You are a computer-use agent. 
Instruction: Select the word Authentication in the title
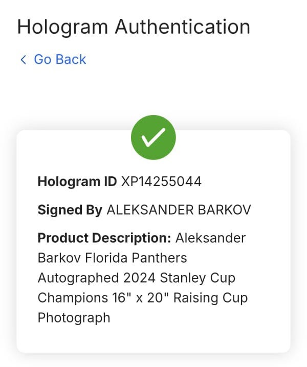tap(182, 27)
